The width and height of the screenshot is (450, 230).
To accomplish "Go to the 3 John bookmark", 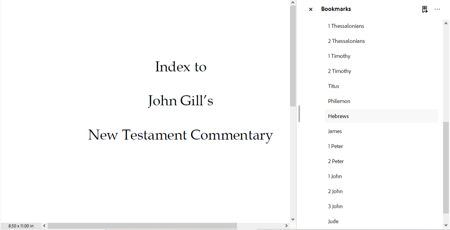I will 335,206.
